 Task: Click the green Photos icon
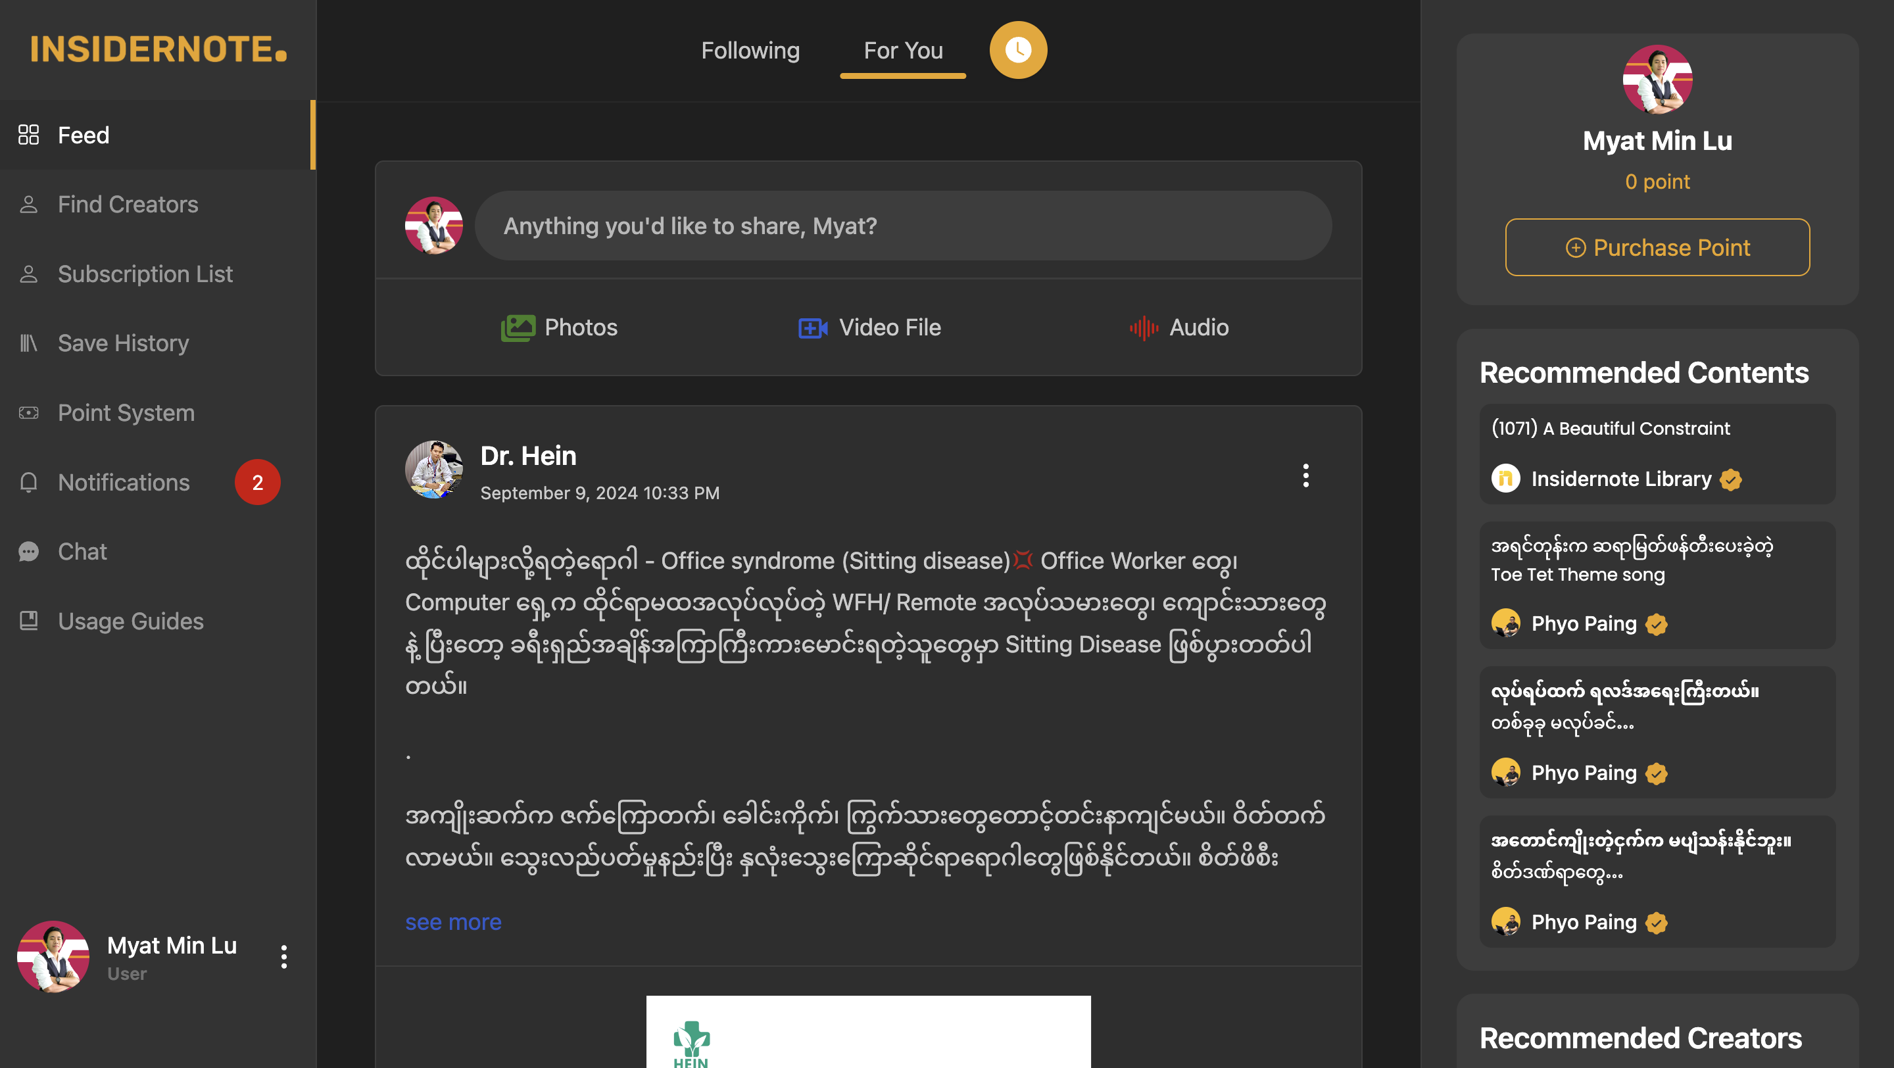coord(518,328)
